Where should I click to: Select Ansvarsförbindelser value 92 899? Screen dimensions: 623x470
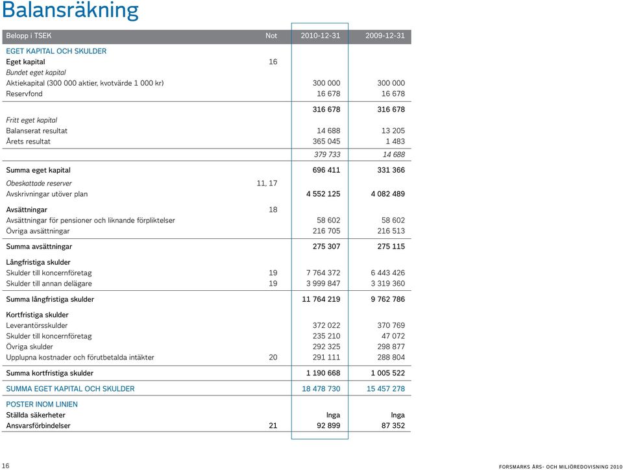point(328,425)
